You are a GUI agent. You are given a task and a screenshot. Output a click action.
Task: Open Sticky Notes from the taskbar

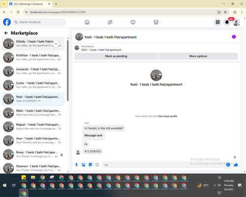24,178
